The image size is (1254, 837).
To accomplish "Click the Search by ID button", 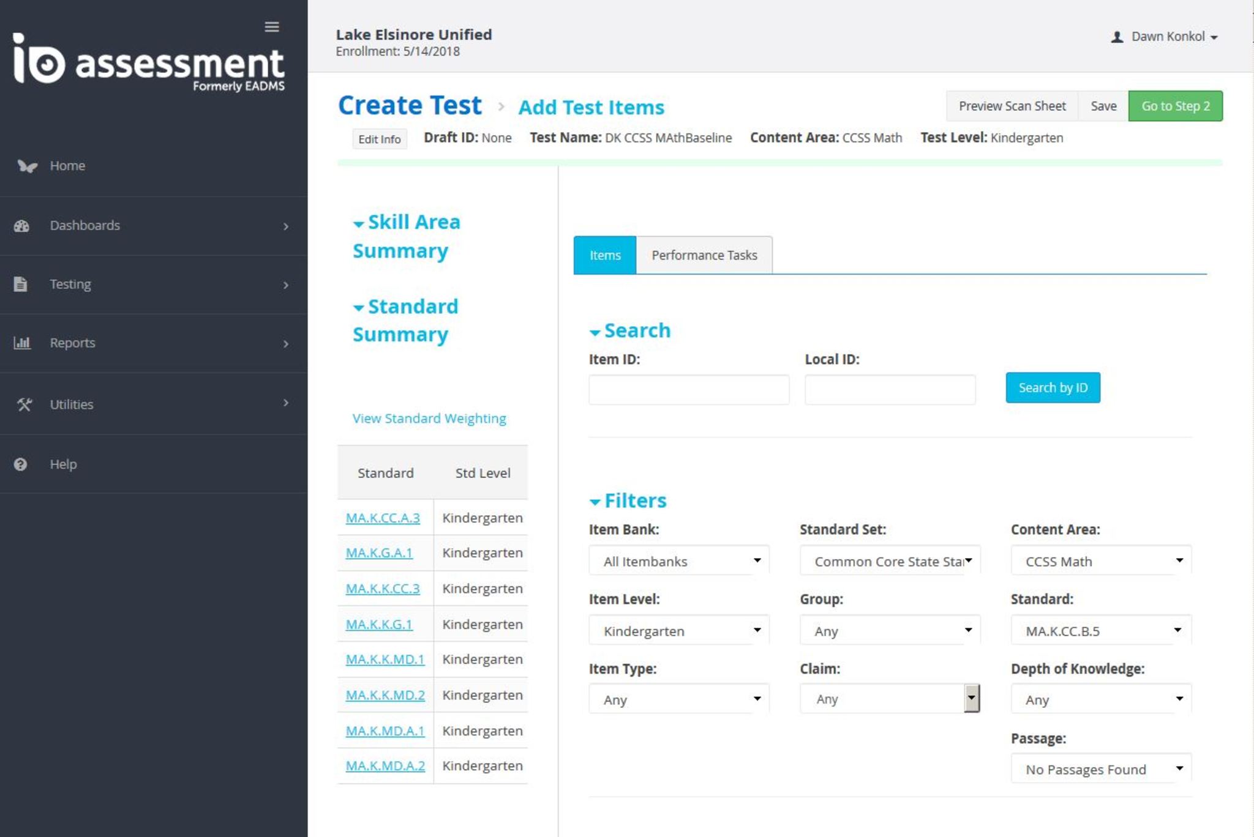I will [x=1052, y=388].
